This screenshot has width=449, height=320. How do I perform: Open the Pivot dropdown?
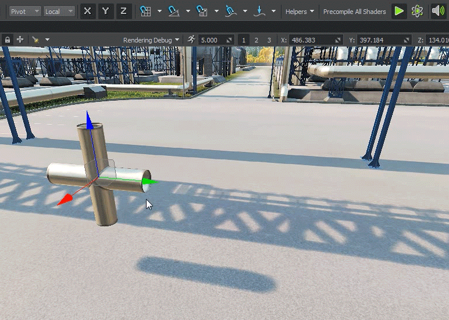pos(26,11)
